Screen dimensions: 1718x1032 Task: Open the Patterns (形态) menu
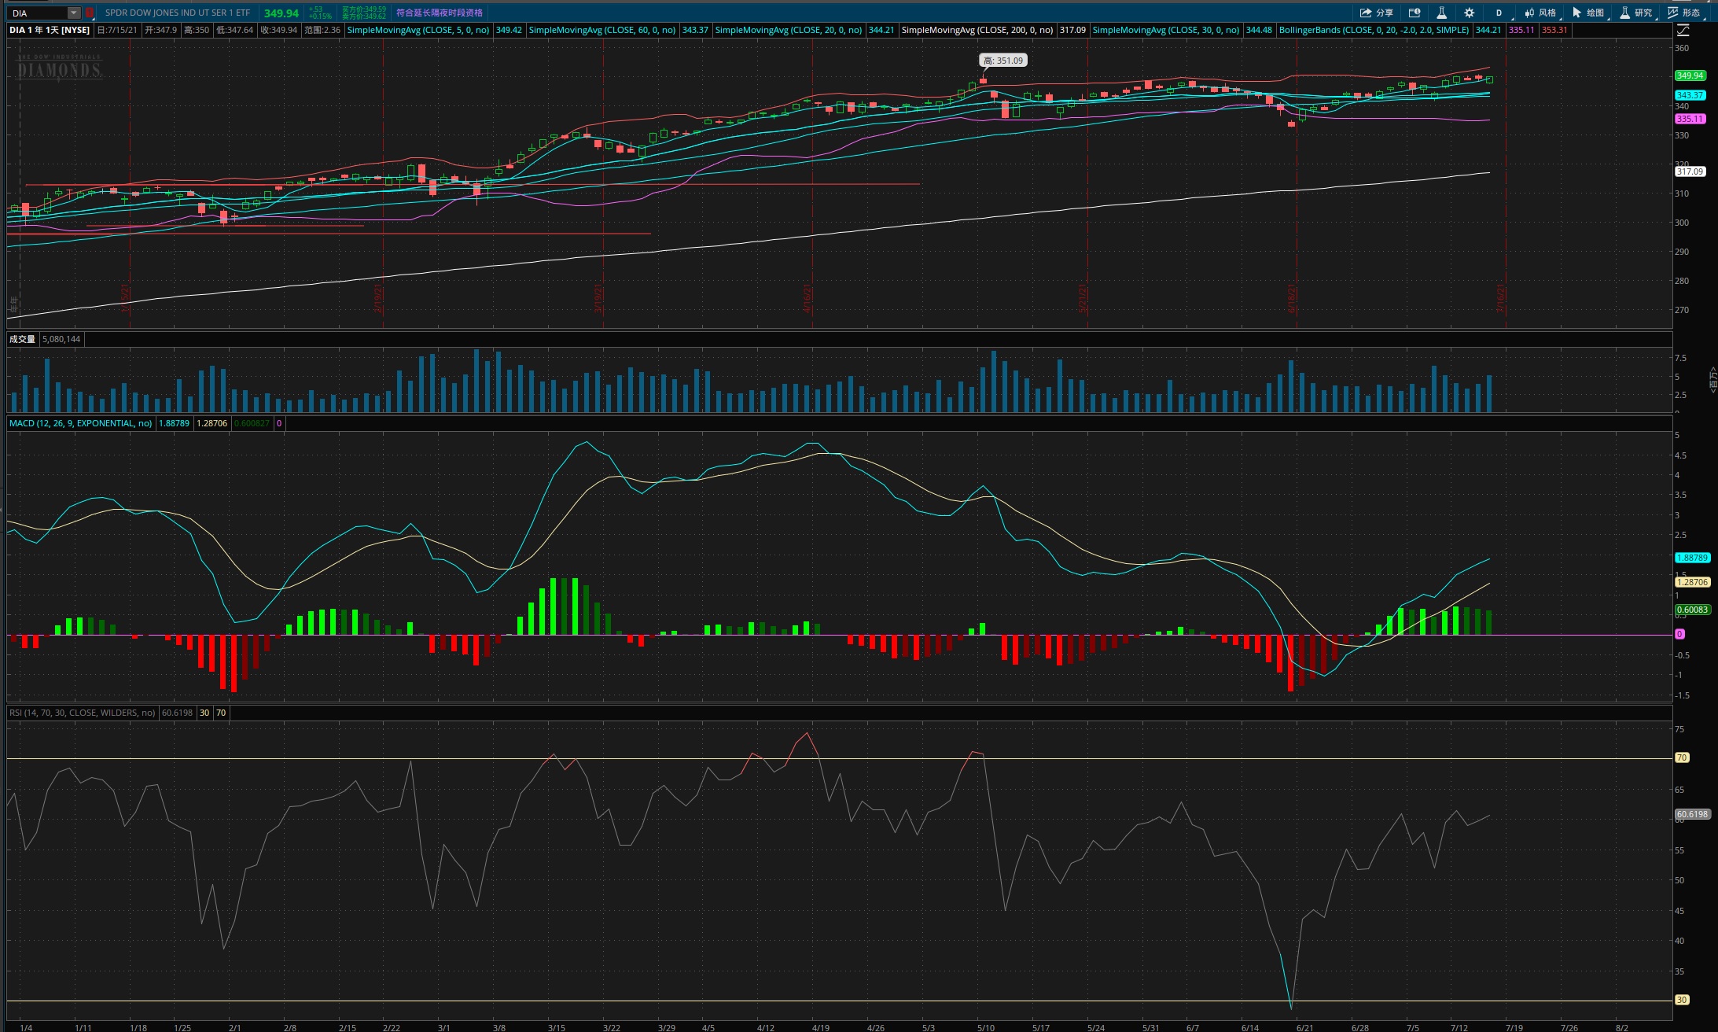pyautogui.click(x=1683, y=13)
